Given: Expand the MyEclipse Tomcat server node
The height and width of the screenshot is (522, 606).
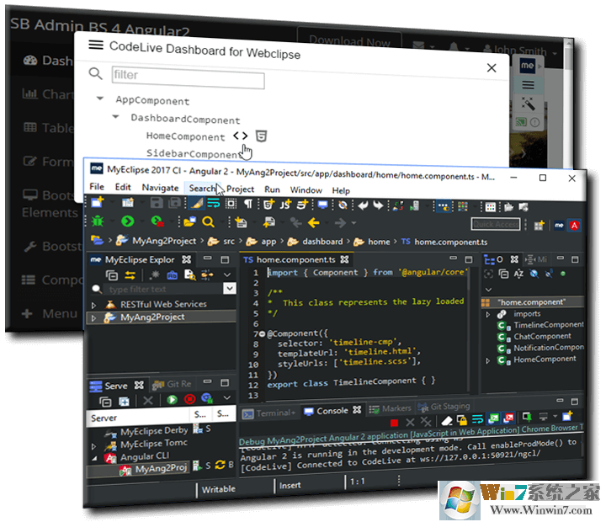Looking at the screenshot, I should click(93, 446).
